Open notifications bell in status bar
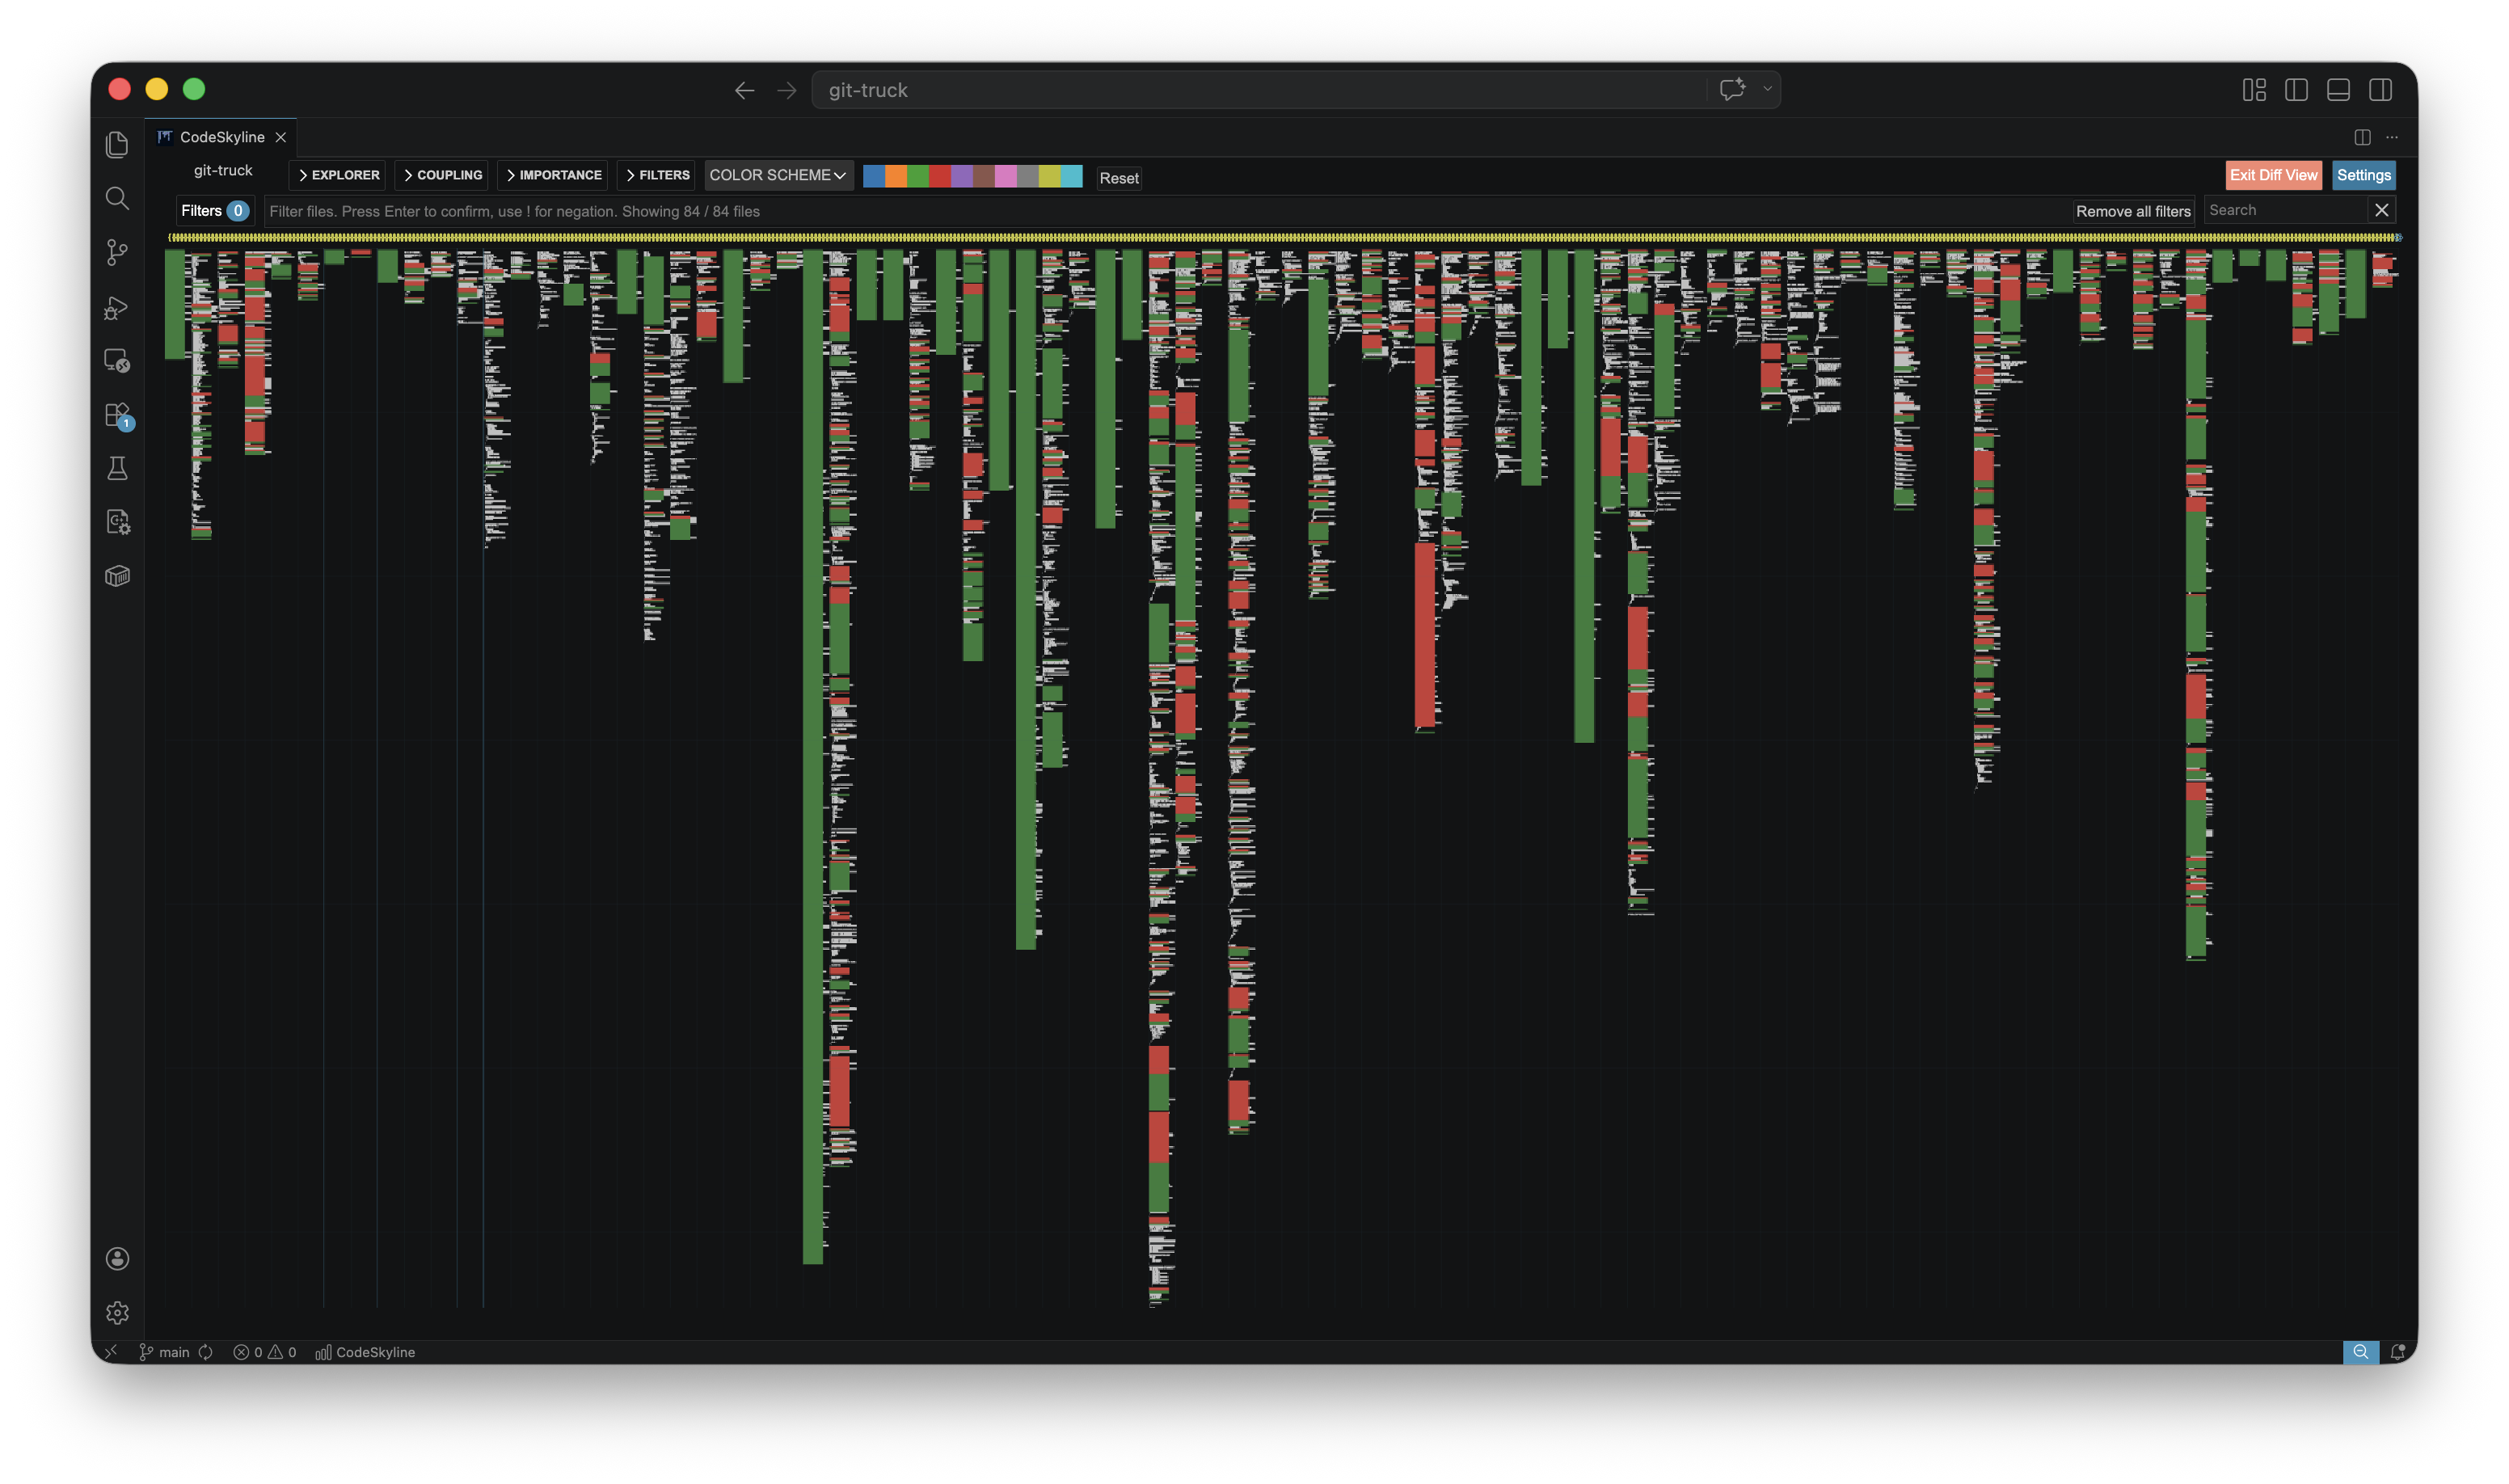This screenshot has width=2509, height=1484. [2398, 1352]
